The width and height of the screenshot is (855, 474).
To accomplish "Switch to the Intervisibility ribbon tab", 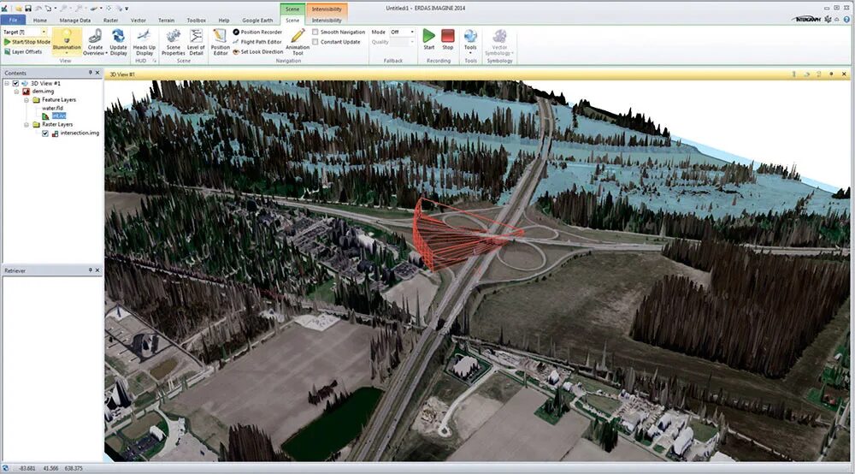I will (327, 21).
